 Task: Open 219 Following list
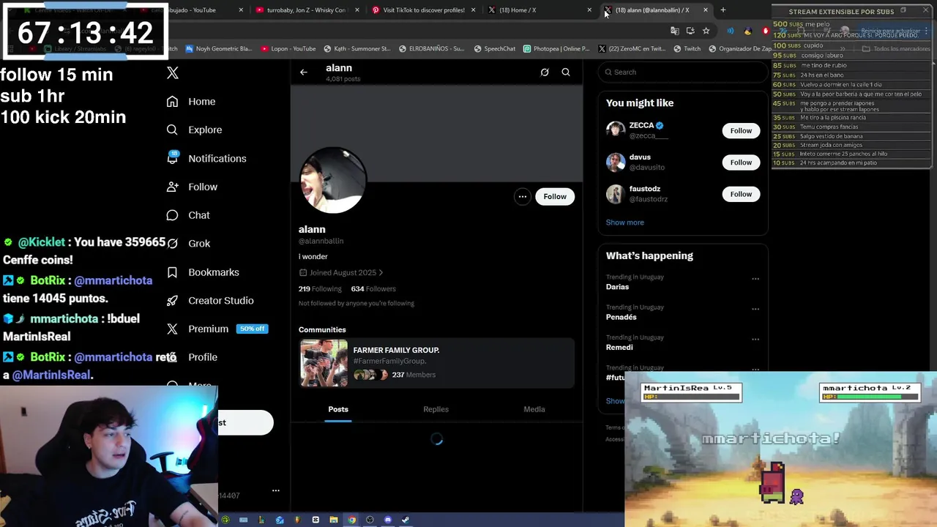[x=320, y=289]
